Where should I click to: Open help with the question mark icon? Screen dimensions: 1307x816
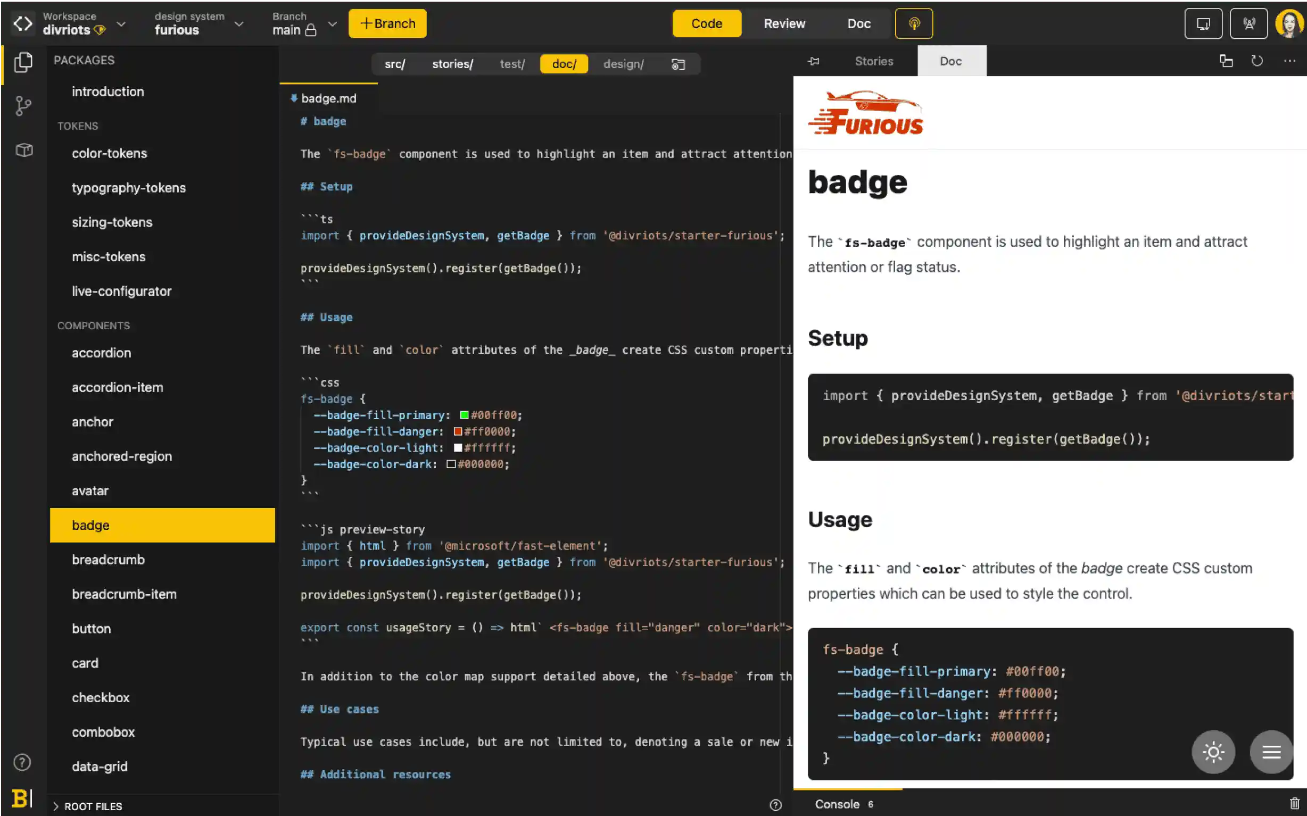coord(23,762)
